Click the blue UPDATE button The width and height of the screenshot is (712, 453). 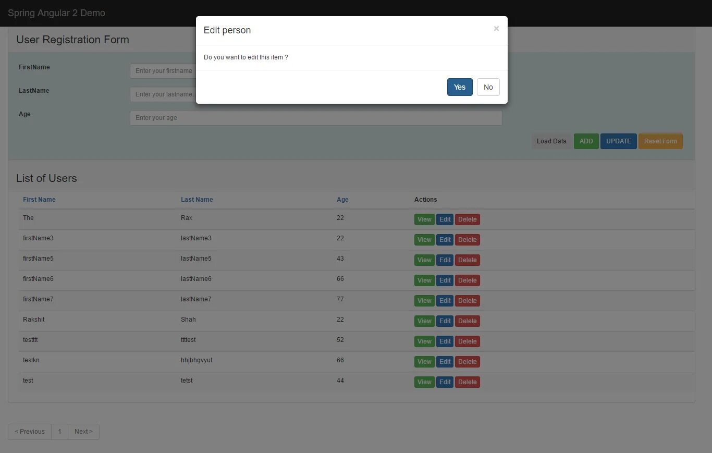point(619,141)
